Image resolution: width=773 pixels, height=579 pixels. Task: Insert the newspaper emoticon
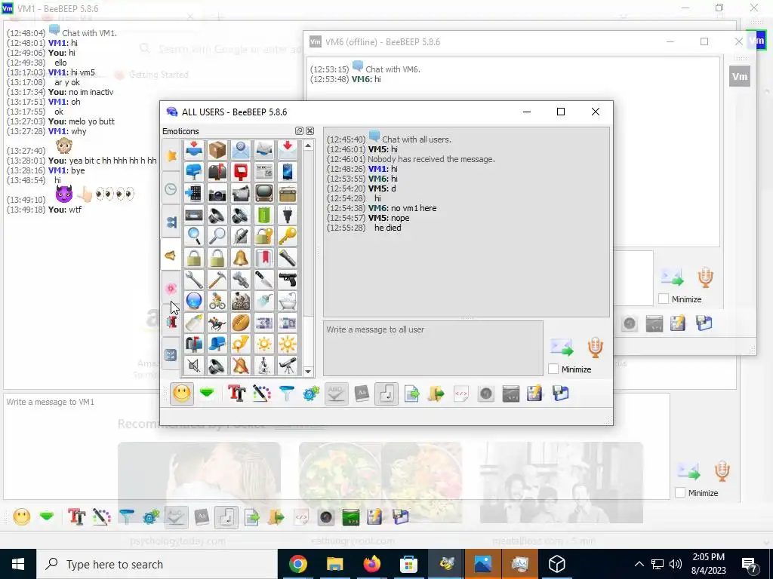263,171
